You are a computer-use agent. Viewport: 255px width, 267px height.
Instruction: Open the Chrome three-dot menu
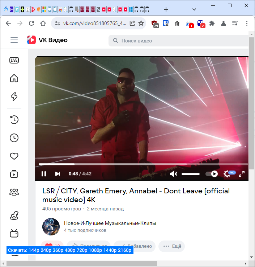tap(247, 23)
